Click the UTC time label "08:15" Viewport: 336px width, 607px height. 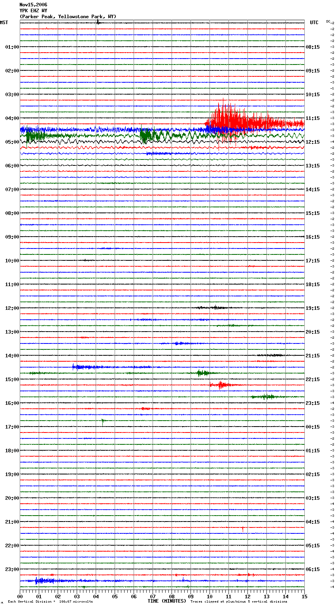[313, 47]
